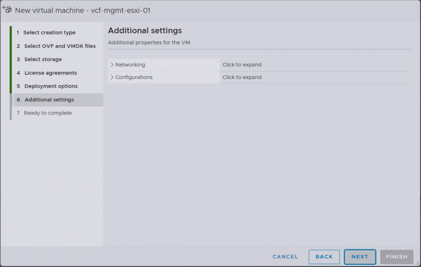
Task: Click the Networking section label
Action: (130, 65)
